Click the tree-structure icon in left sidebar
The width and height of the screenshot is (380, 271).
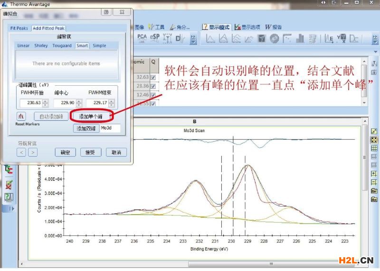tap(9, 169)
